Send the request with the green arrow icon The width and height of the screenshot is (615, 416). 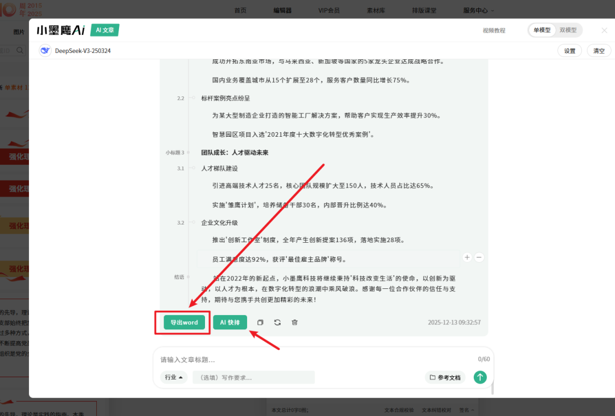480,377
